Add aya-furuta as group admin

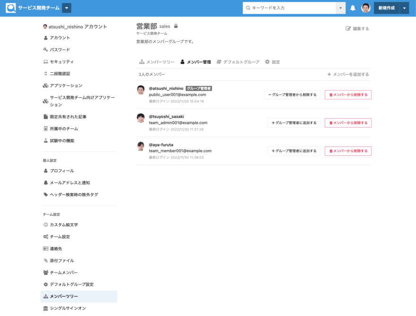[x=294, y=151]
